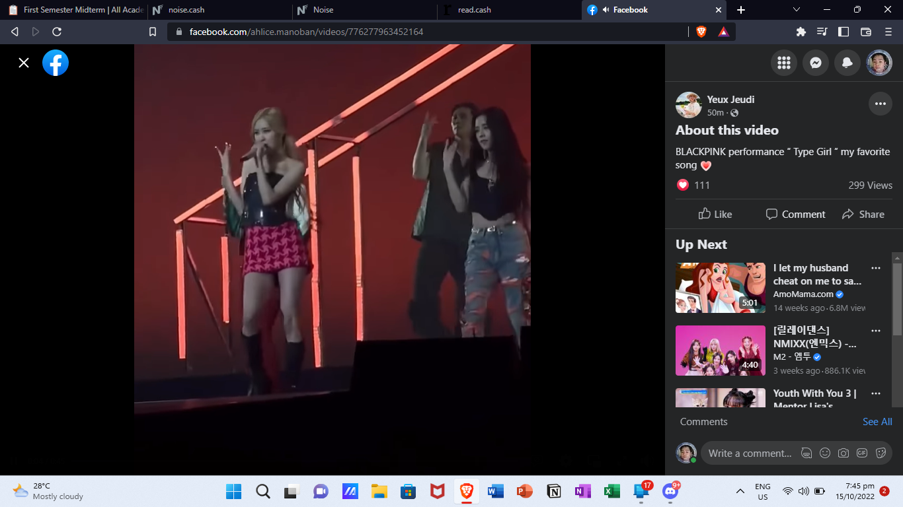The width and height of the screenshot is (903, 507).
Task: Reload the current page
Action: pyautogui.click(x=57, y=32)
